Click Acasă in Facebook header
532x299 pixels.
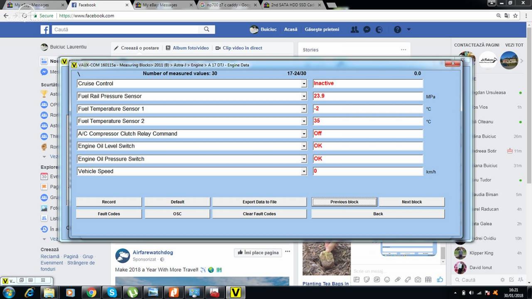pos(291,29)
